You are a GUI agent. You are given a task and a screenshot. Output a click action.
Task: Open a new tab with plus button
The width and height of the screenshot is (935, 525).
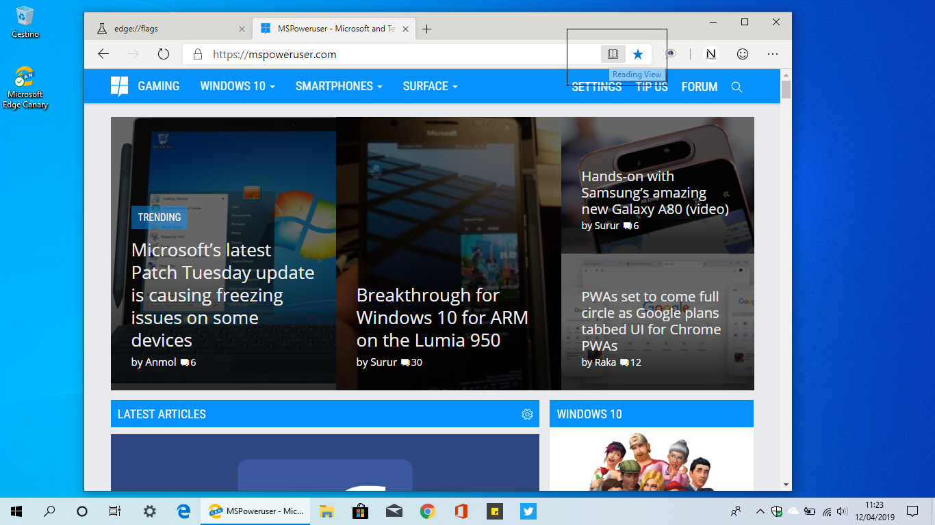(426, 29)
